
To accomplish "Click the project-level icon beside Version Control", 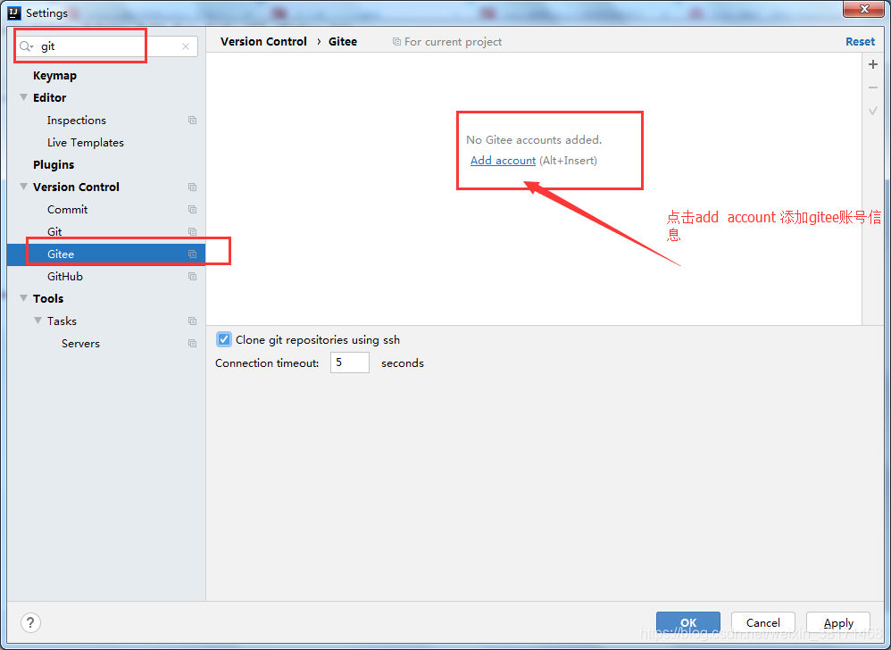I will [x=193, y=187].
